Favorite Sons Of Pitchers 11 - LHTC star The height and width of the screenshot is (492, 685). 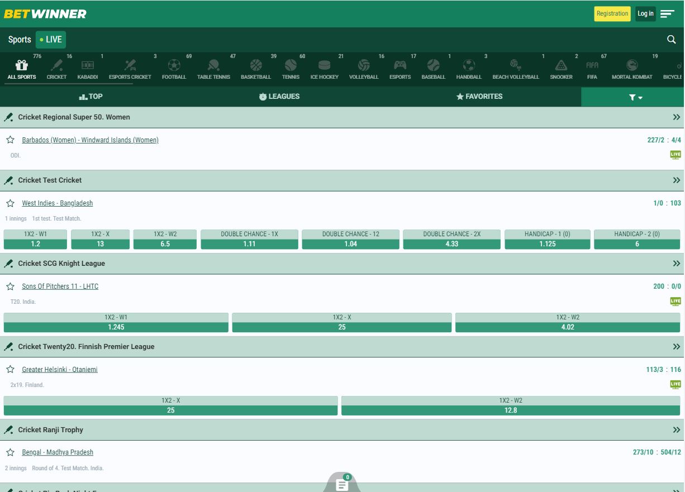tap(10, 286)
